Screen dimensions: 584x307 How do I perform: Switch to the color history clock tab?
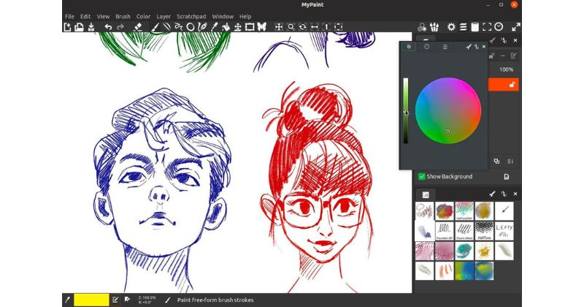(427, 47)
